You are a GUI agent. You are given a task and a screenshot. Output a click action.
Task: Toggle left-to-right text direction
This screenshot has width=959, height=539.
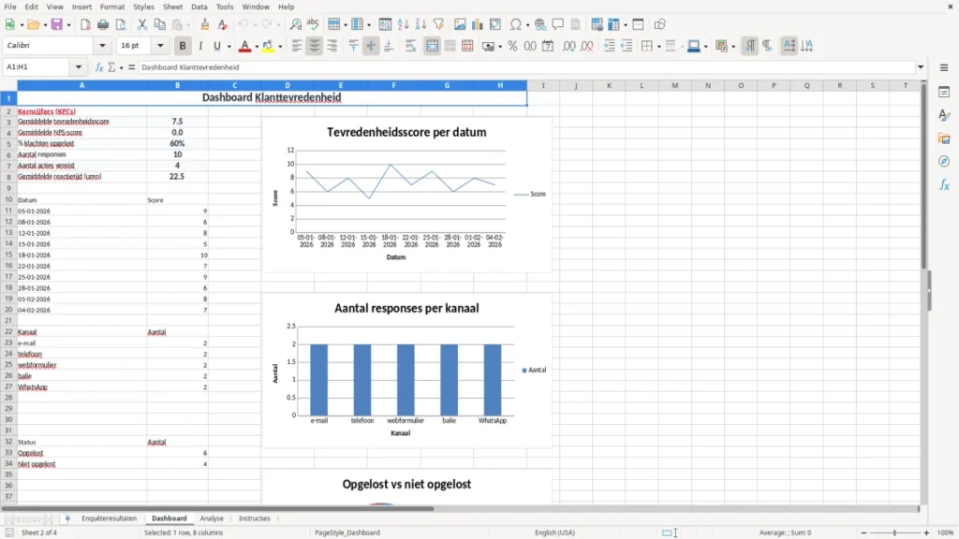click(750, 46)
